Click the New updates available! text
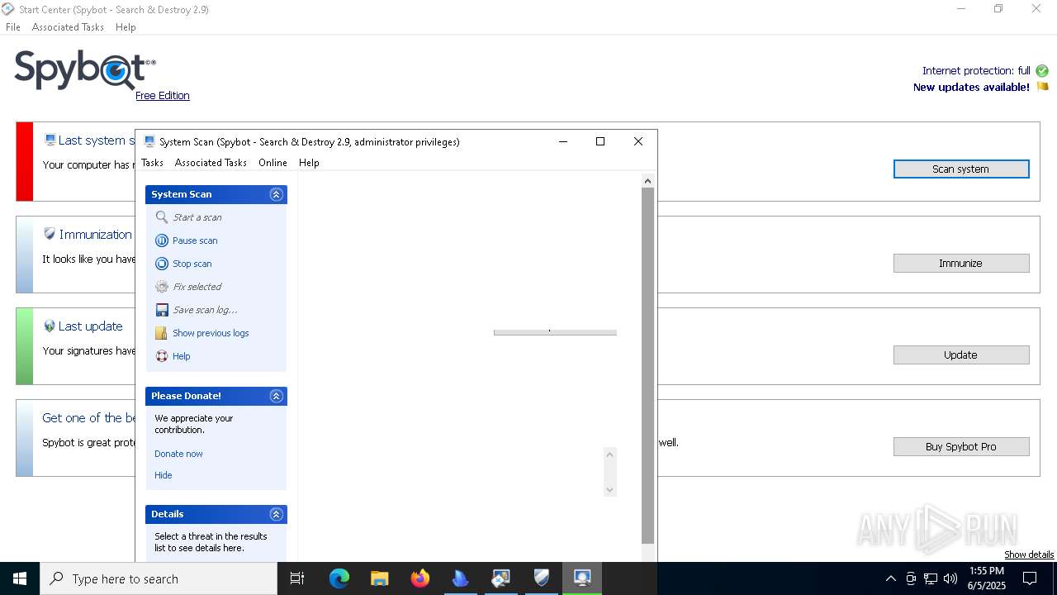Image resolution: width=1057 pixels, height=595 pixels. pos(971,88)
